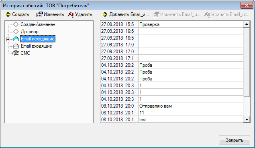This screenshot has height=148, width=255.
Task: Select Email входящие tree item
Action: (37, 46)
